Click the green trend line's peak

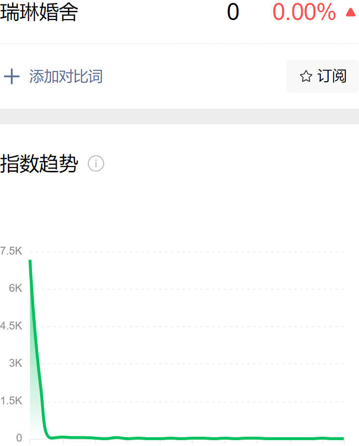[30, 260]
